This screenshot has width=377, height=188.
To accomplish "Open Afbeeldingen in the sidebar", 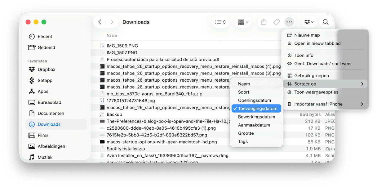I will click(x=56, y=146).
